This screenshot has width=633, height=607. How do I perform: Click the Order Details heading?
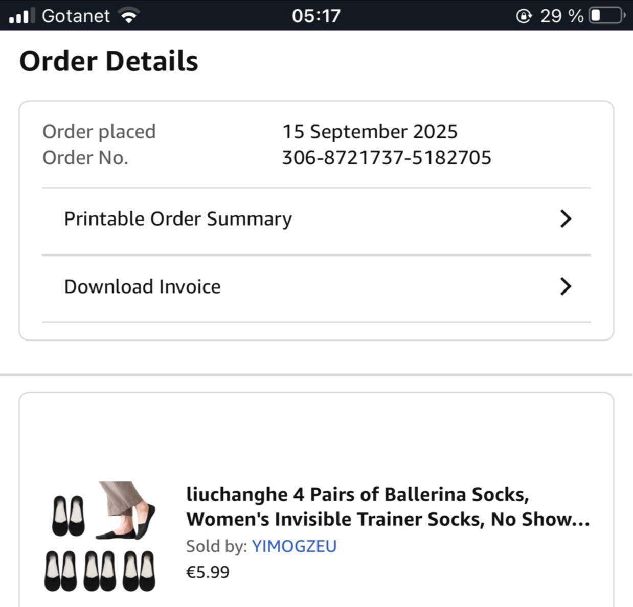tap(108, 61)
